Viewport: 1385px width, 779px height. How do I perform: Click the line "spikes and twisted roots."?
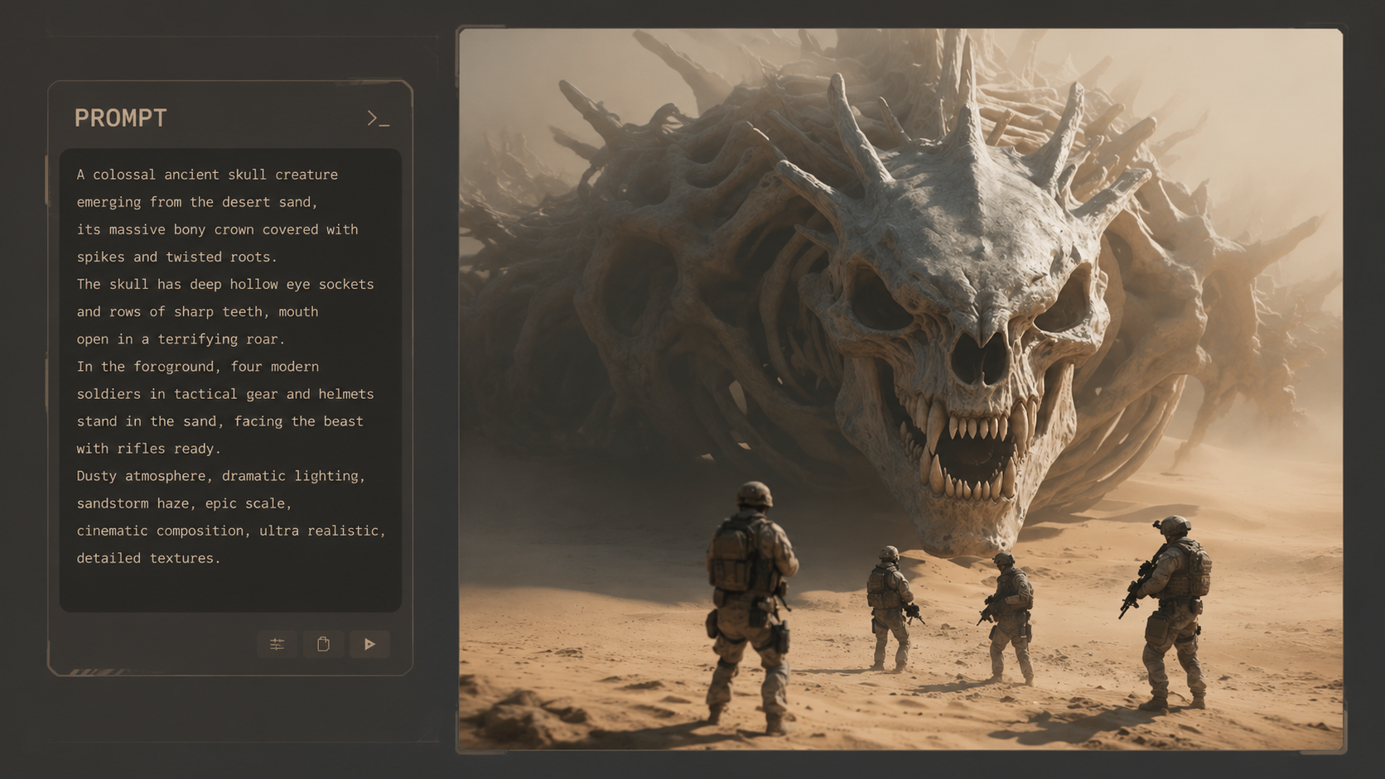[177, 257]
